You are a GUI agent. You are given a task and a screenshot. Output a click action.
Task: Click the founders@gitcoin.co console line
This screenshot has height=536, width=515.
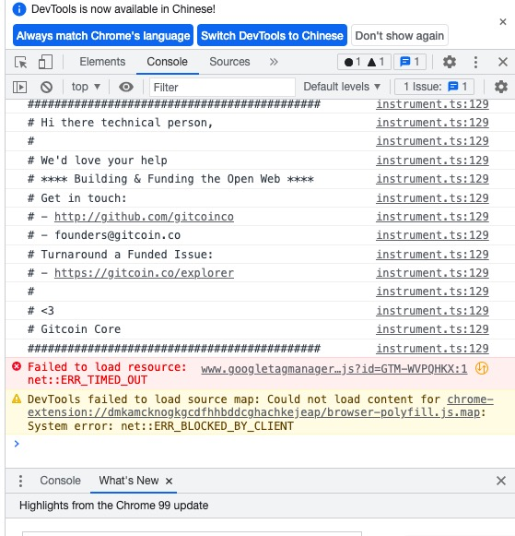pos(104,235)
